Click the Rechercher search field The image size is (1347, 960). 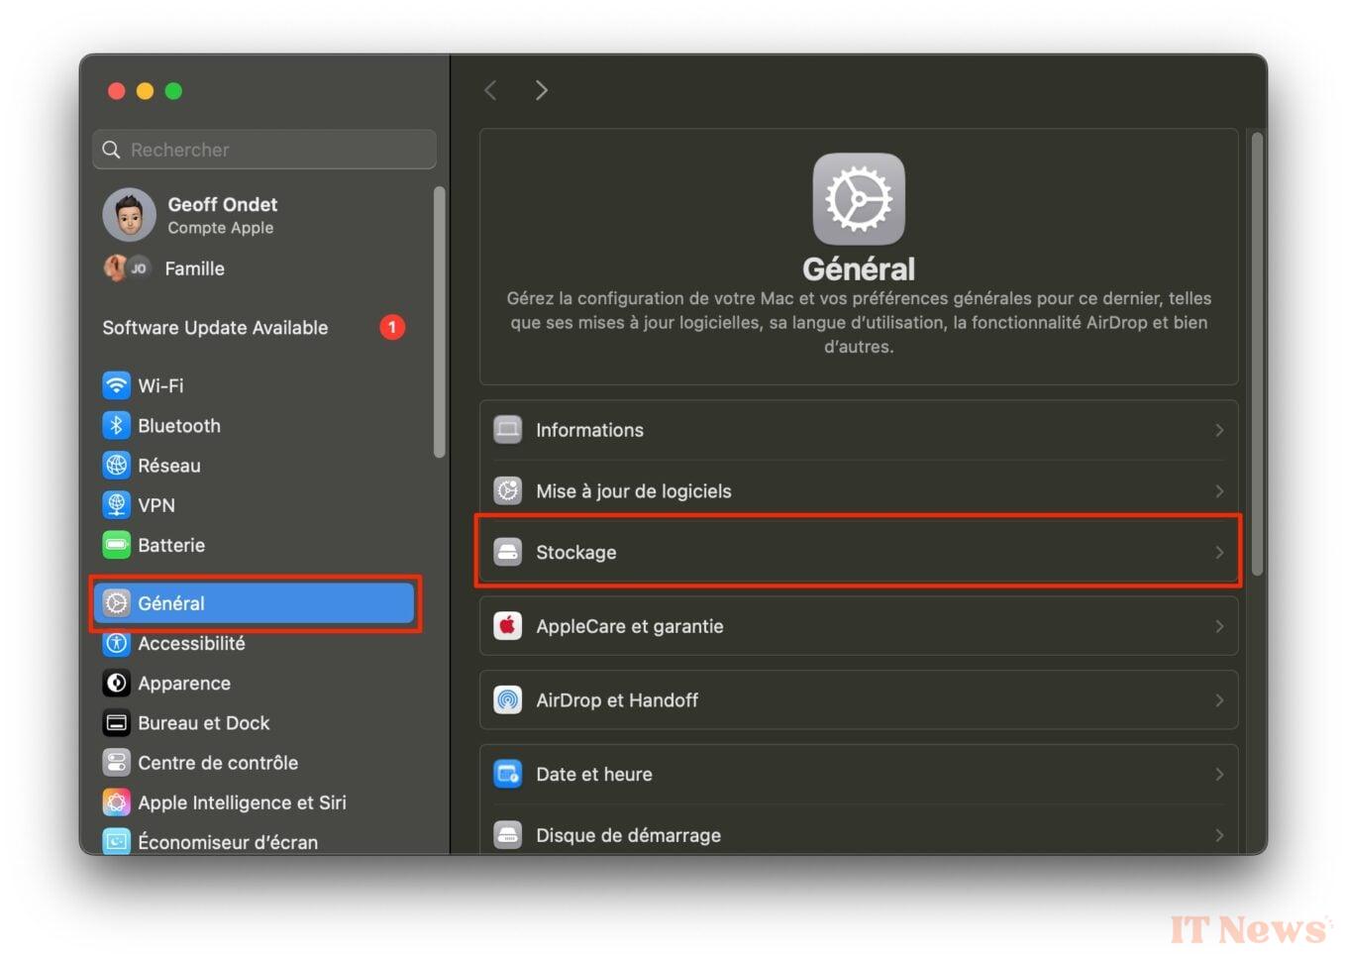click(x=264, y=150)
